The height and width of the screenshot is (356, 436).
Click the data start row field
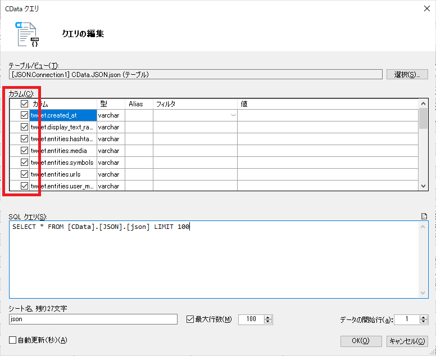click(407, 319)
